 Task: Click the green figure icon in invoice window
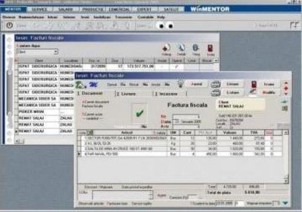(x=81, y=85)
